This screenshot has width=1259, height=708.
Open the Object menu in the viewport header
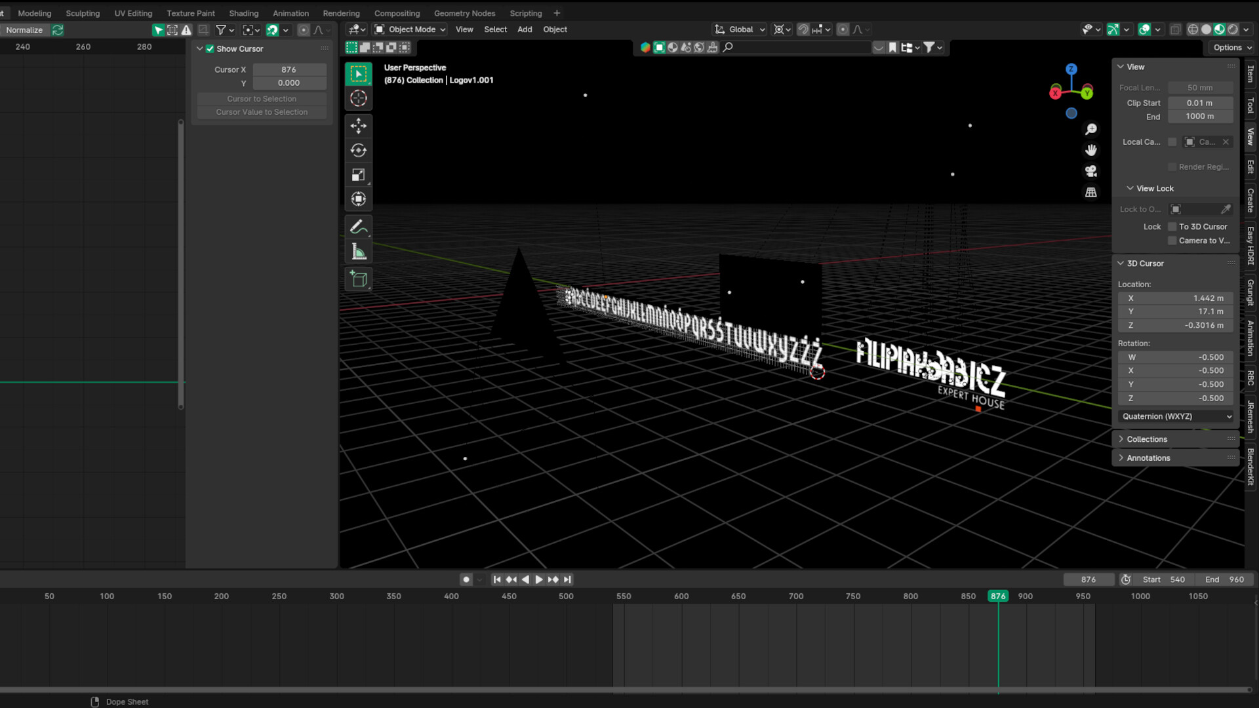pyautogui.click(x=555, y=29)
